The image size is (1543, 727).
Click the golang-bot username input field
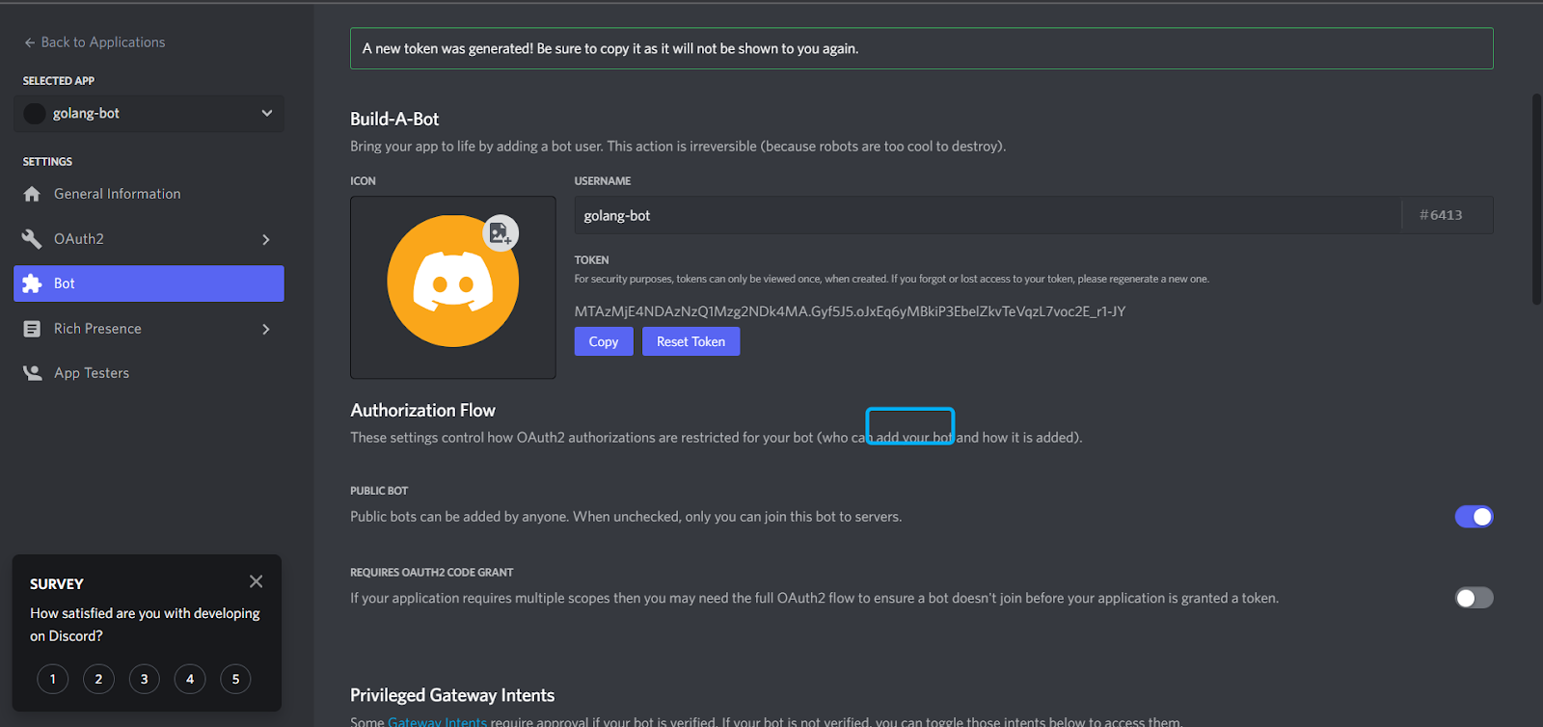click(988, 215)
